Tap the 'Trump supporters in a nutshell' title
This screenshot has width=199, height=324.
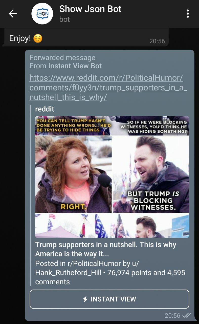[x=106, y=249]
